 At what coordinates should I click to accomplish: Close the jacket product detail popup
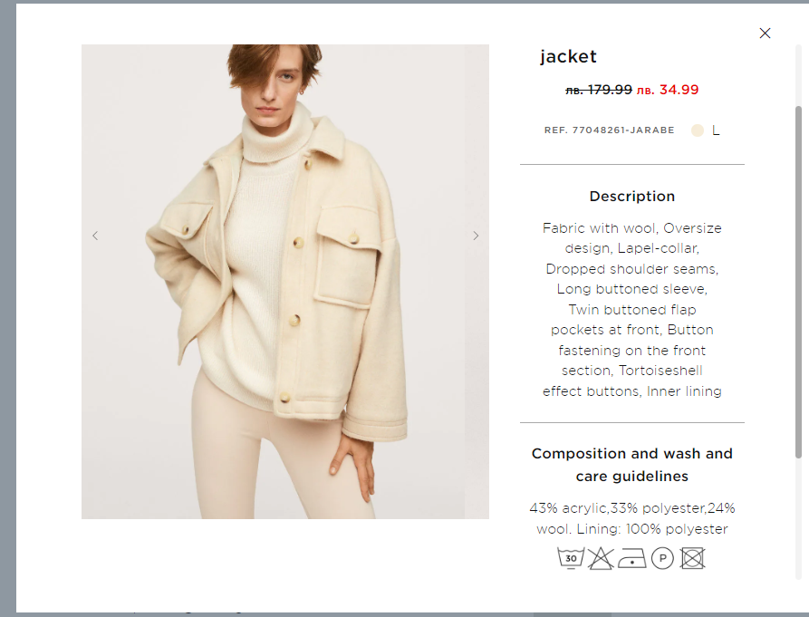765,33
